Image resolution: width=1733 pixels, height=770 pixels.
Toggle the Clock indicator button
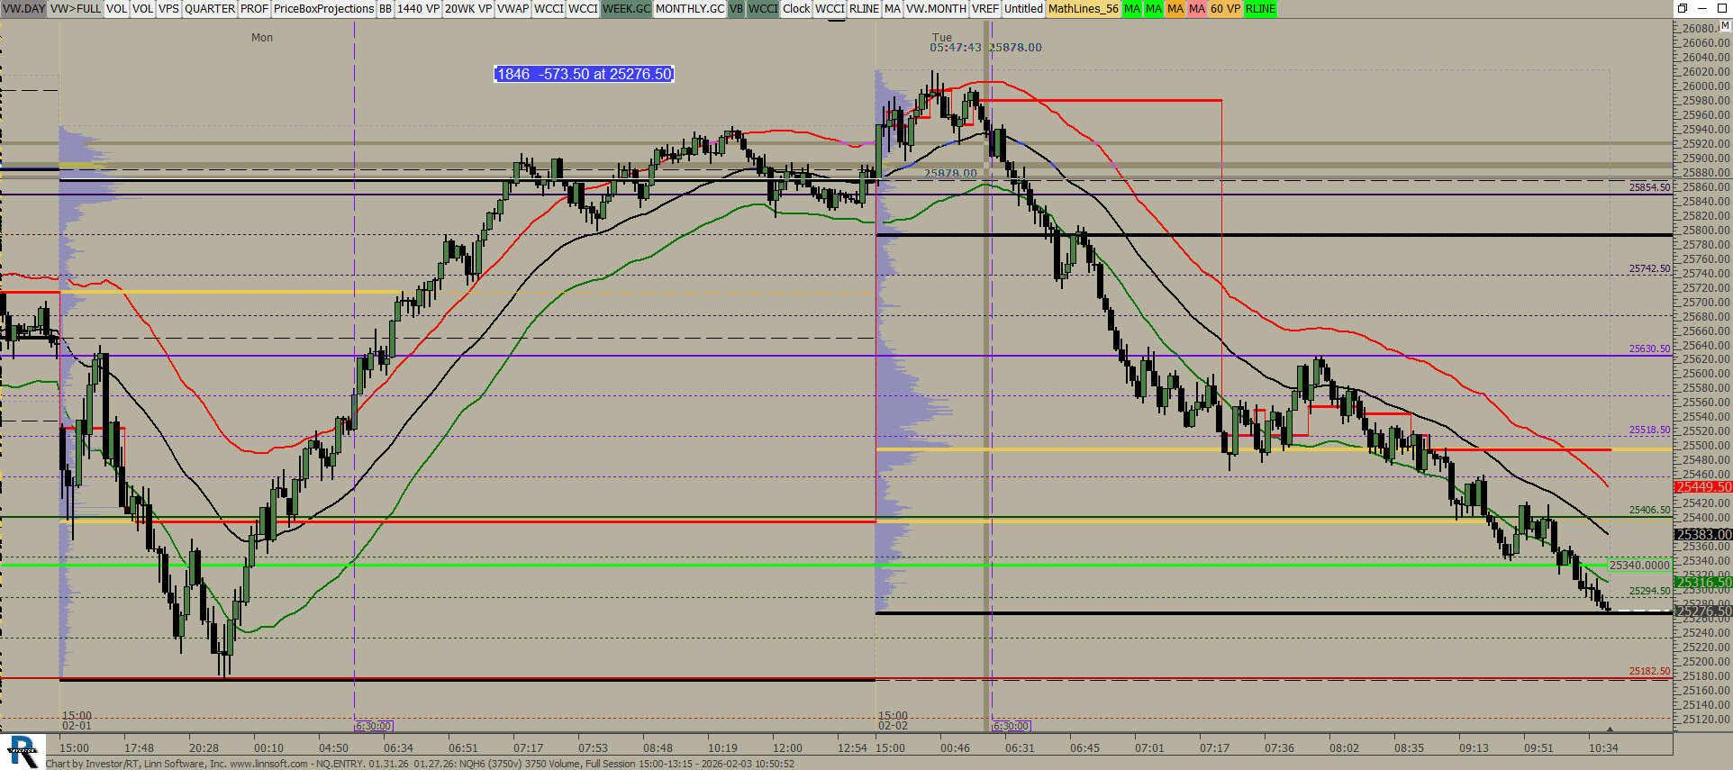(795, 9)
